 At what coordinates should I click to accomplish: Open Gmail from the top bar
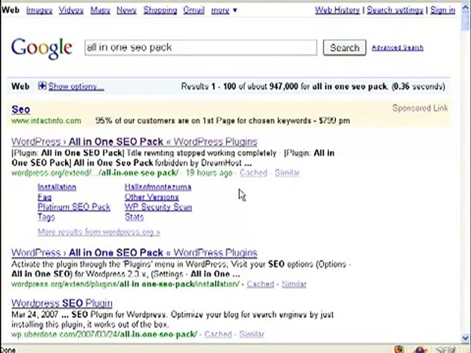194,10
